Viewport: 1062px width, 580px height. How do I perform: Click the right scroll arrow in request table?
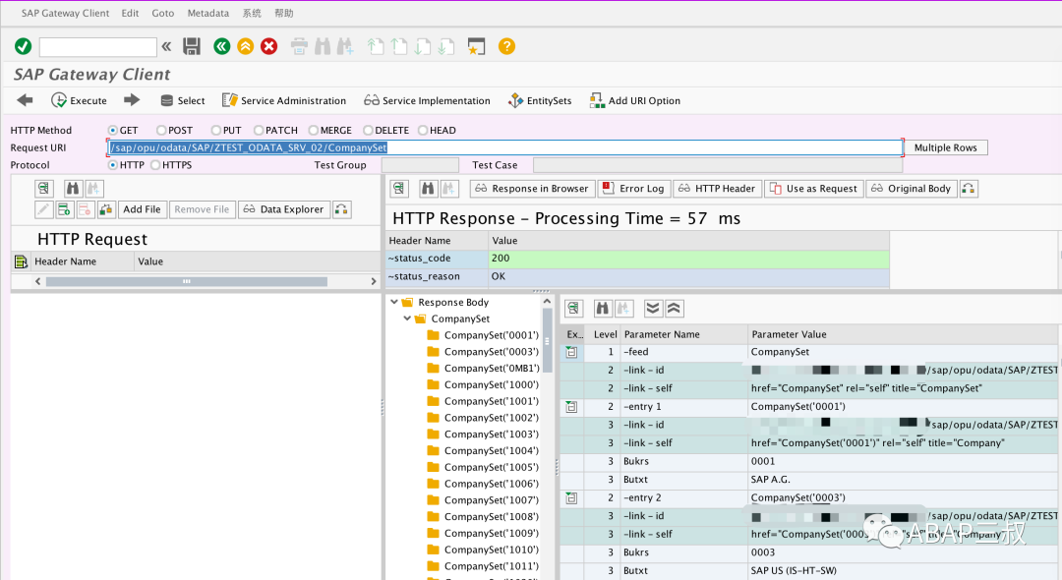click(374, 281)
